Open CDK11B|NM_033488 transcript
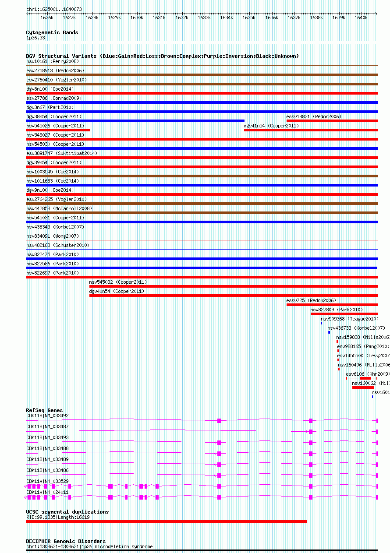Viewport: 390px width, 553px height. click(x=47, y=448)
